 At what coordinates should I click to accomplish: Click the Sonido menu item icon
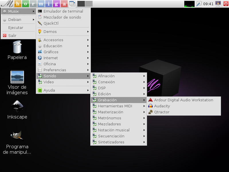(40, 76)
